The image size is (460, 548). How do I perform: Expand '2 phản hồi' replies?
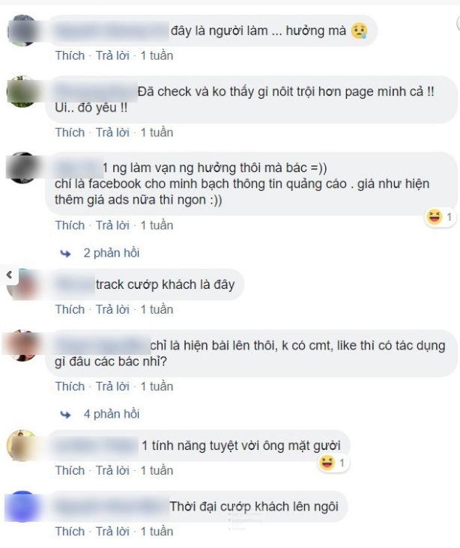111,253
